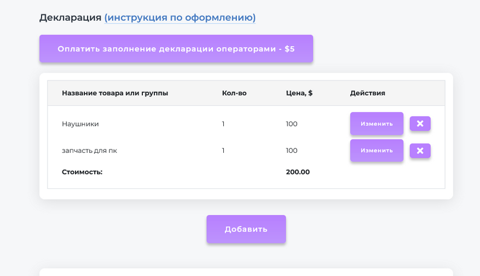Open the инструкция по оформлению link
The image size is (480, 276).
coord(180,18)
